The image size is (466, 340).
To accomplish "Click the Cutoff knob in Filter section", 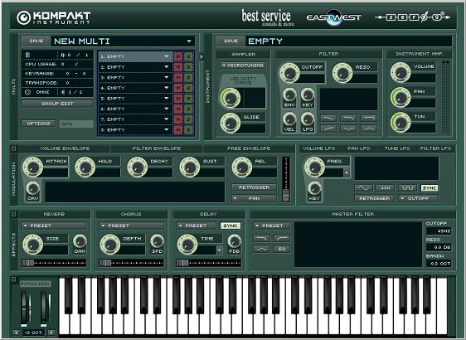I will pos(289,72).
